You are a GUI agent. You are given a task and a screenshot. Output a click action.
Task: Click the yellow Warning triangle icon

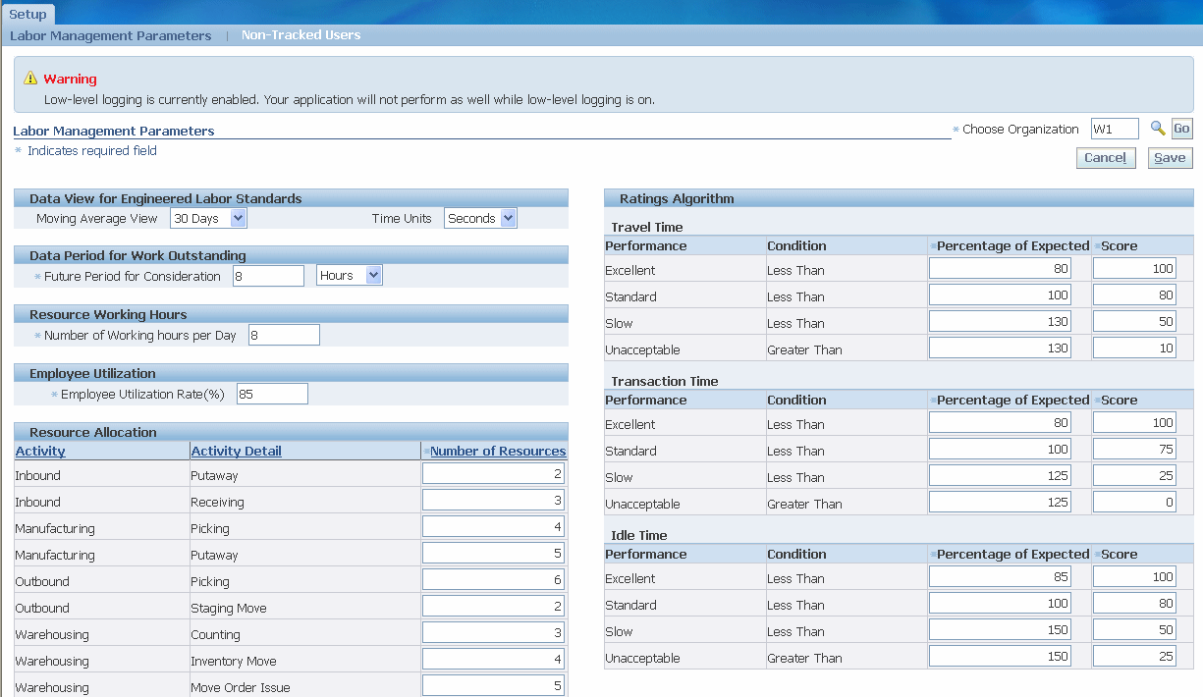pyautogui.click(x=30, y=79)
